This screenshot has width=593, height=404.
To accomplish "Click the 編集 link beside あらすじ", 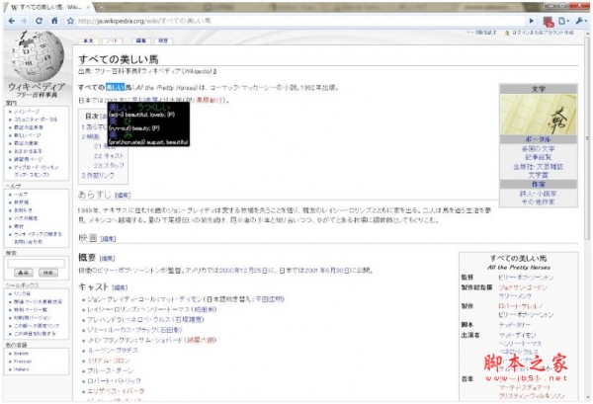I will tap(123, 196).
